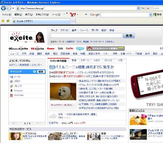Expand the Google toolbar search dropdown
The image size is (163, 143).
tap(150, 15)
